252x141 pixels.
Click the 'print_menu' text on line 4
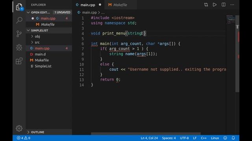click(114, 33)
